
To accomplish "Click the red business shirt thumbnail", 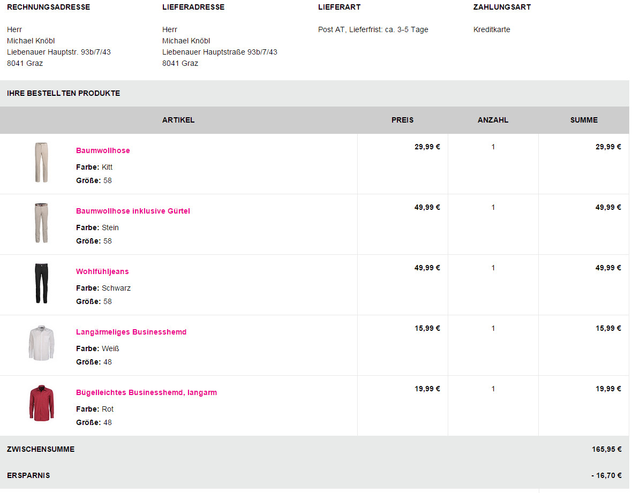I will coord(41,403).
